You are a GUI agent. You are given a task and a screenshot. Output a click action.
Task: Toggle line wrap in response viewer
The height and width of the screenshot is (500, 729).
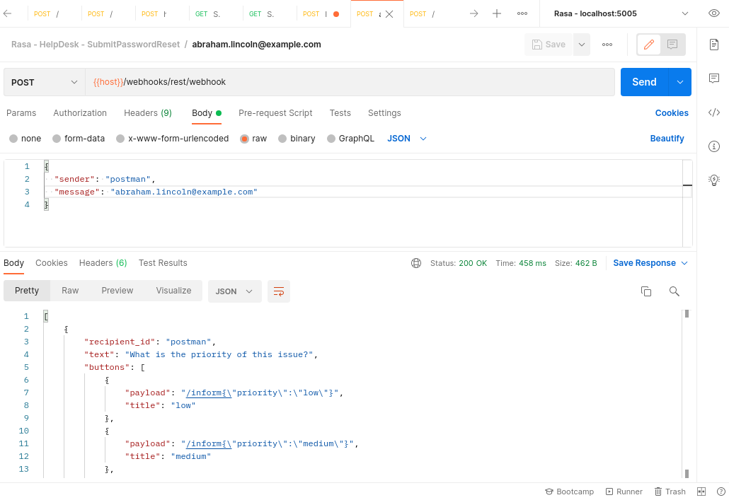tap(279, 291)
